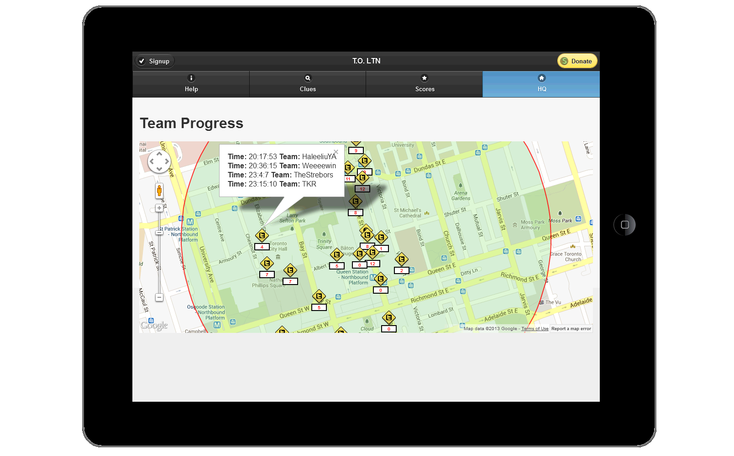The image size is (734, 456).
Task: Close the team times info window
Action: (336, 152)
